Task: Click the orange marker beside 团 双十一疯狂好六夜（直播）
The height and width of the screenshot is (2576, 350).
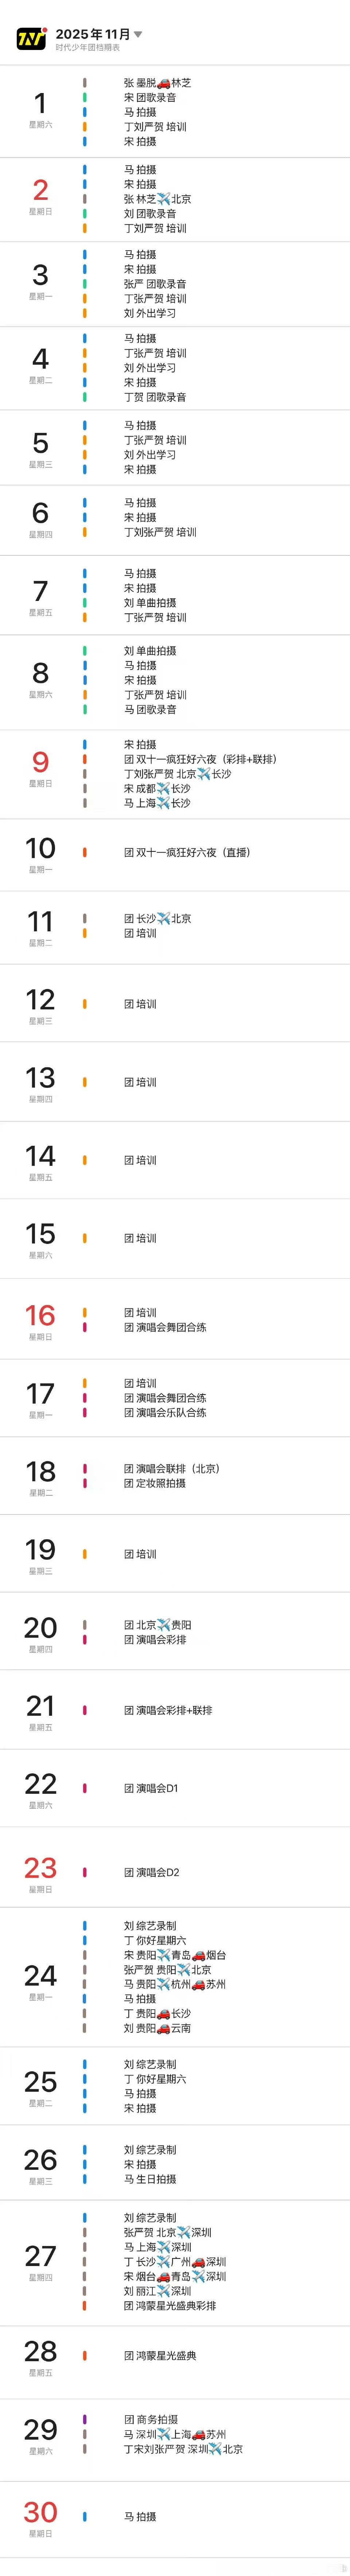Action: pos(84,852)
